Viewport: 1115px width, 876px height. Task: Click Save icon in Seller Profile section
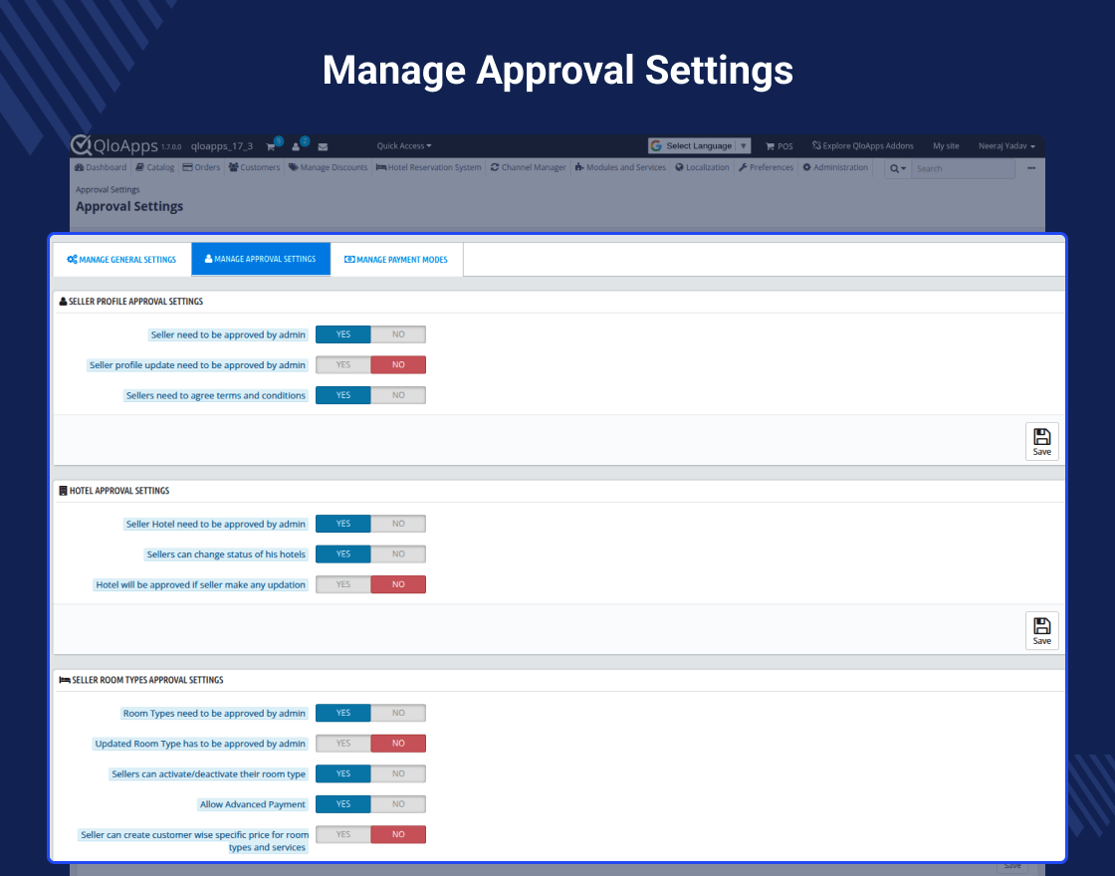1041,442
